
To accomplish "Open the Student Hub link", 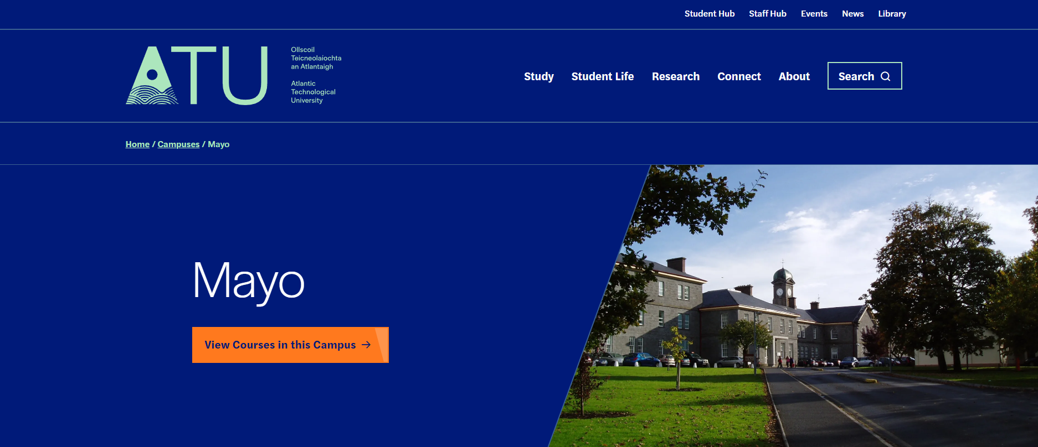I will (x=710, y=14).
